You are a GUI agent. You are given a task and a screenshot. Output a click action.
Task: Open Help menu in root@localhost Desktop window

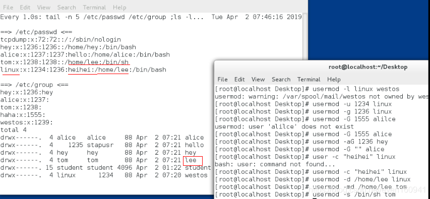[x=334, y=79]
